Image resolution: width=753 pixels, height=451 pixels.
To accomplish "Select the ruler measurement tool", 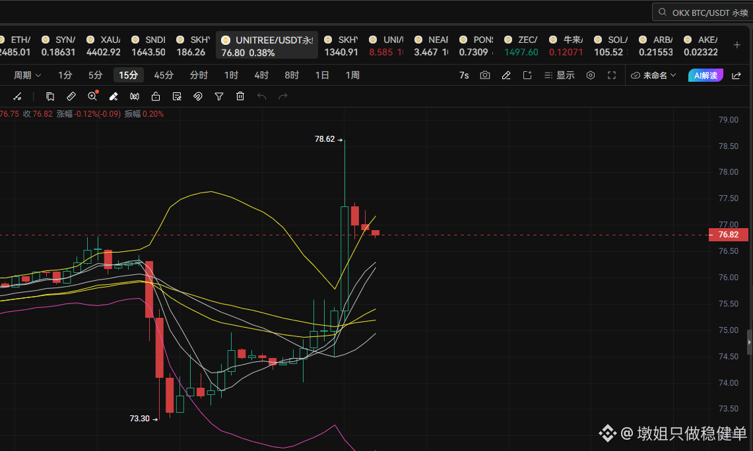I will [x=71, y=96].
